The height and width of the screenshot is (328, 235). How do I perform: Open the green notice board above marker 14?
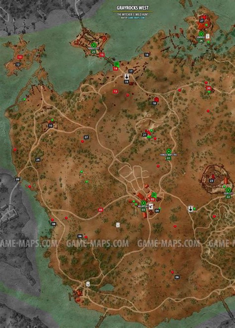coord(117,64)
